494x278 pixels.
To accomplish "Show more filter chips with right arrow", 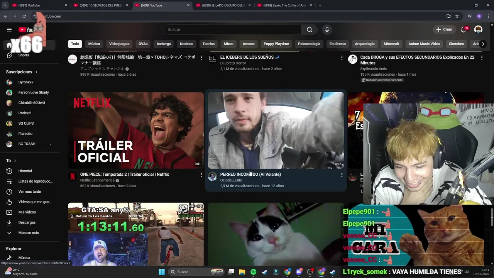I will 482,44.
